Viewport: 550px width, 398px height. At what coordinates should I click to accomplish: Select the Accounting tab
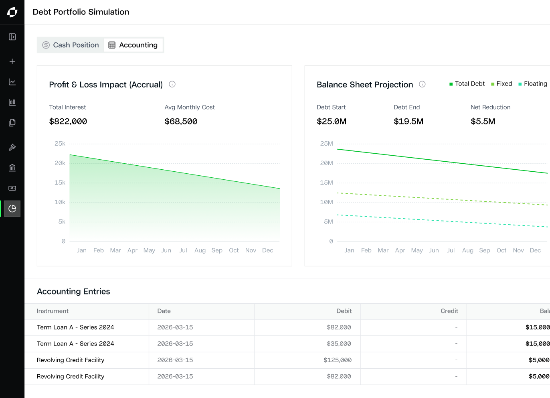(x=133, y=45)
